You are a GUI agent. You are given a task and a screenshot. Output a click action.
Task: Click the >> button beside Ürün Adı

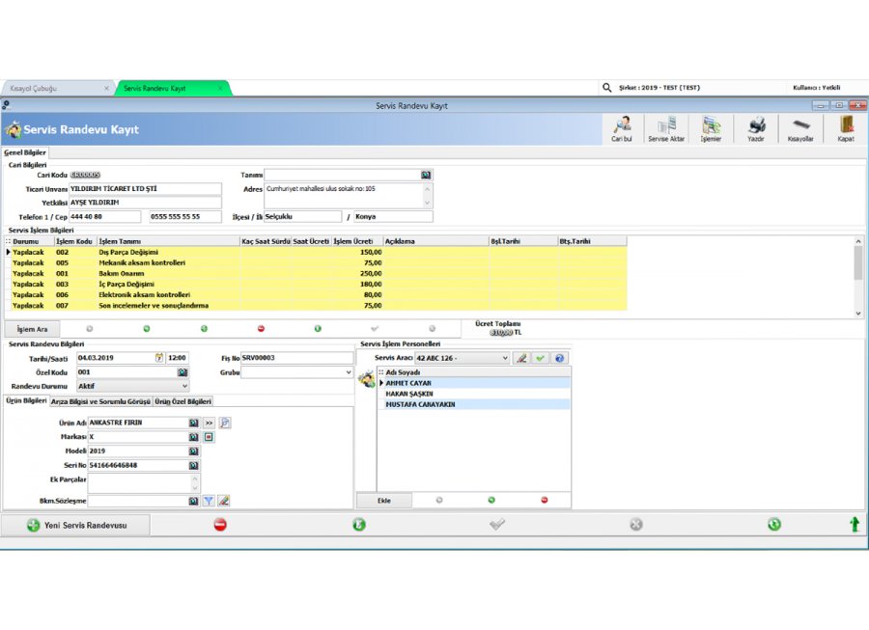pos(209,423)
